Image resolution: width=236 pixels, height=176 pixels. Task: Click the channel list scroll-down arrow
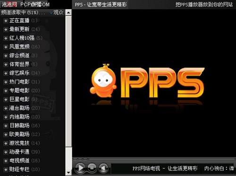tap(68, 173)
